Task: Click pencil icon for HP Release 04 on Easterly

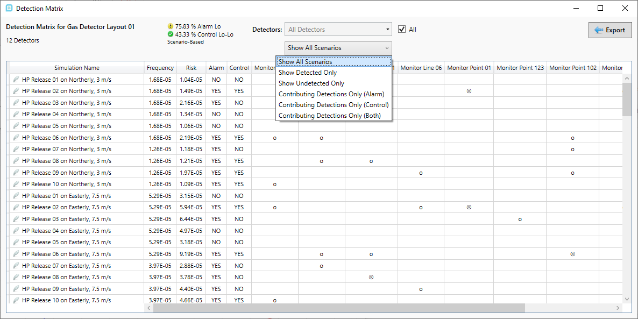Action: [16, 231]
